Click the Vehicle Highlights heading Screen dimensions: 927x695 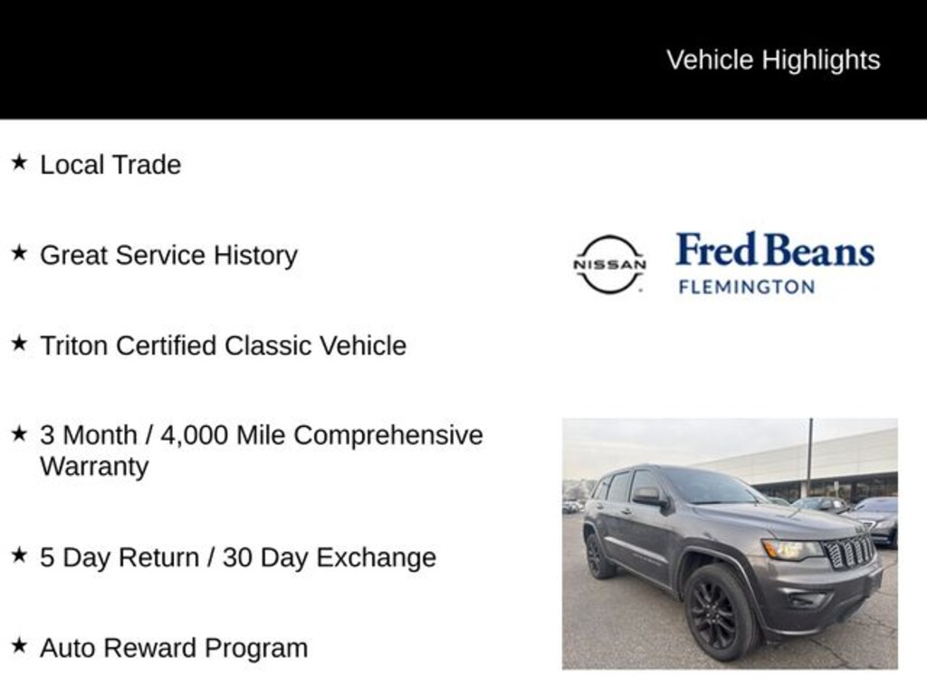coord(773,60)
